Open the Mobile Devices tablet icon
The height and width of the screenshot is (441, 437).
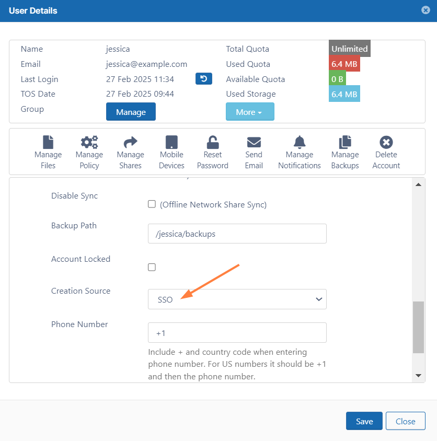(171, 142)
